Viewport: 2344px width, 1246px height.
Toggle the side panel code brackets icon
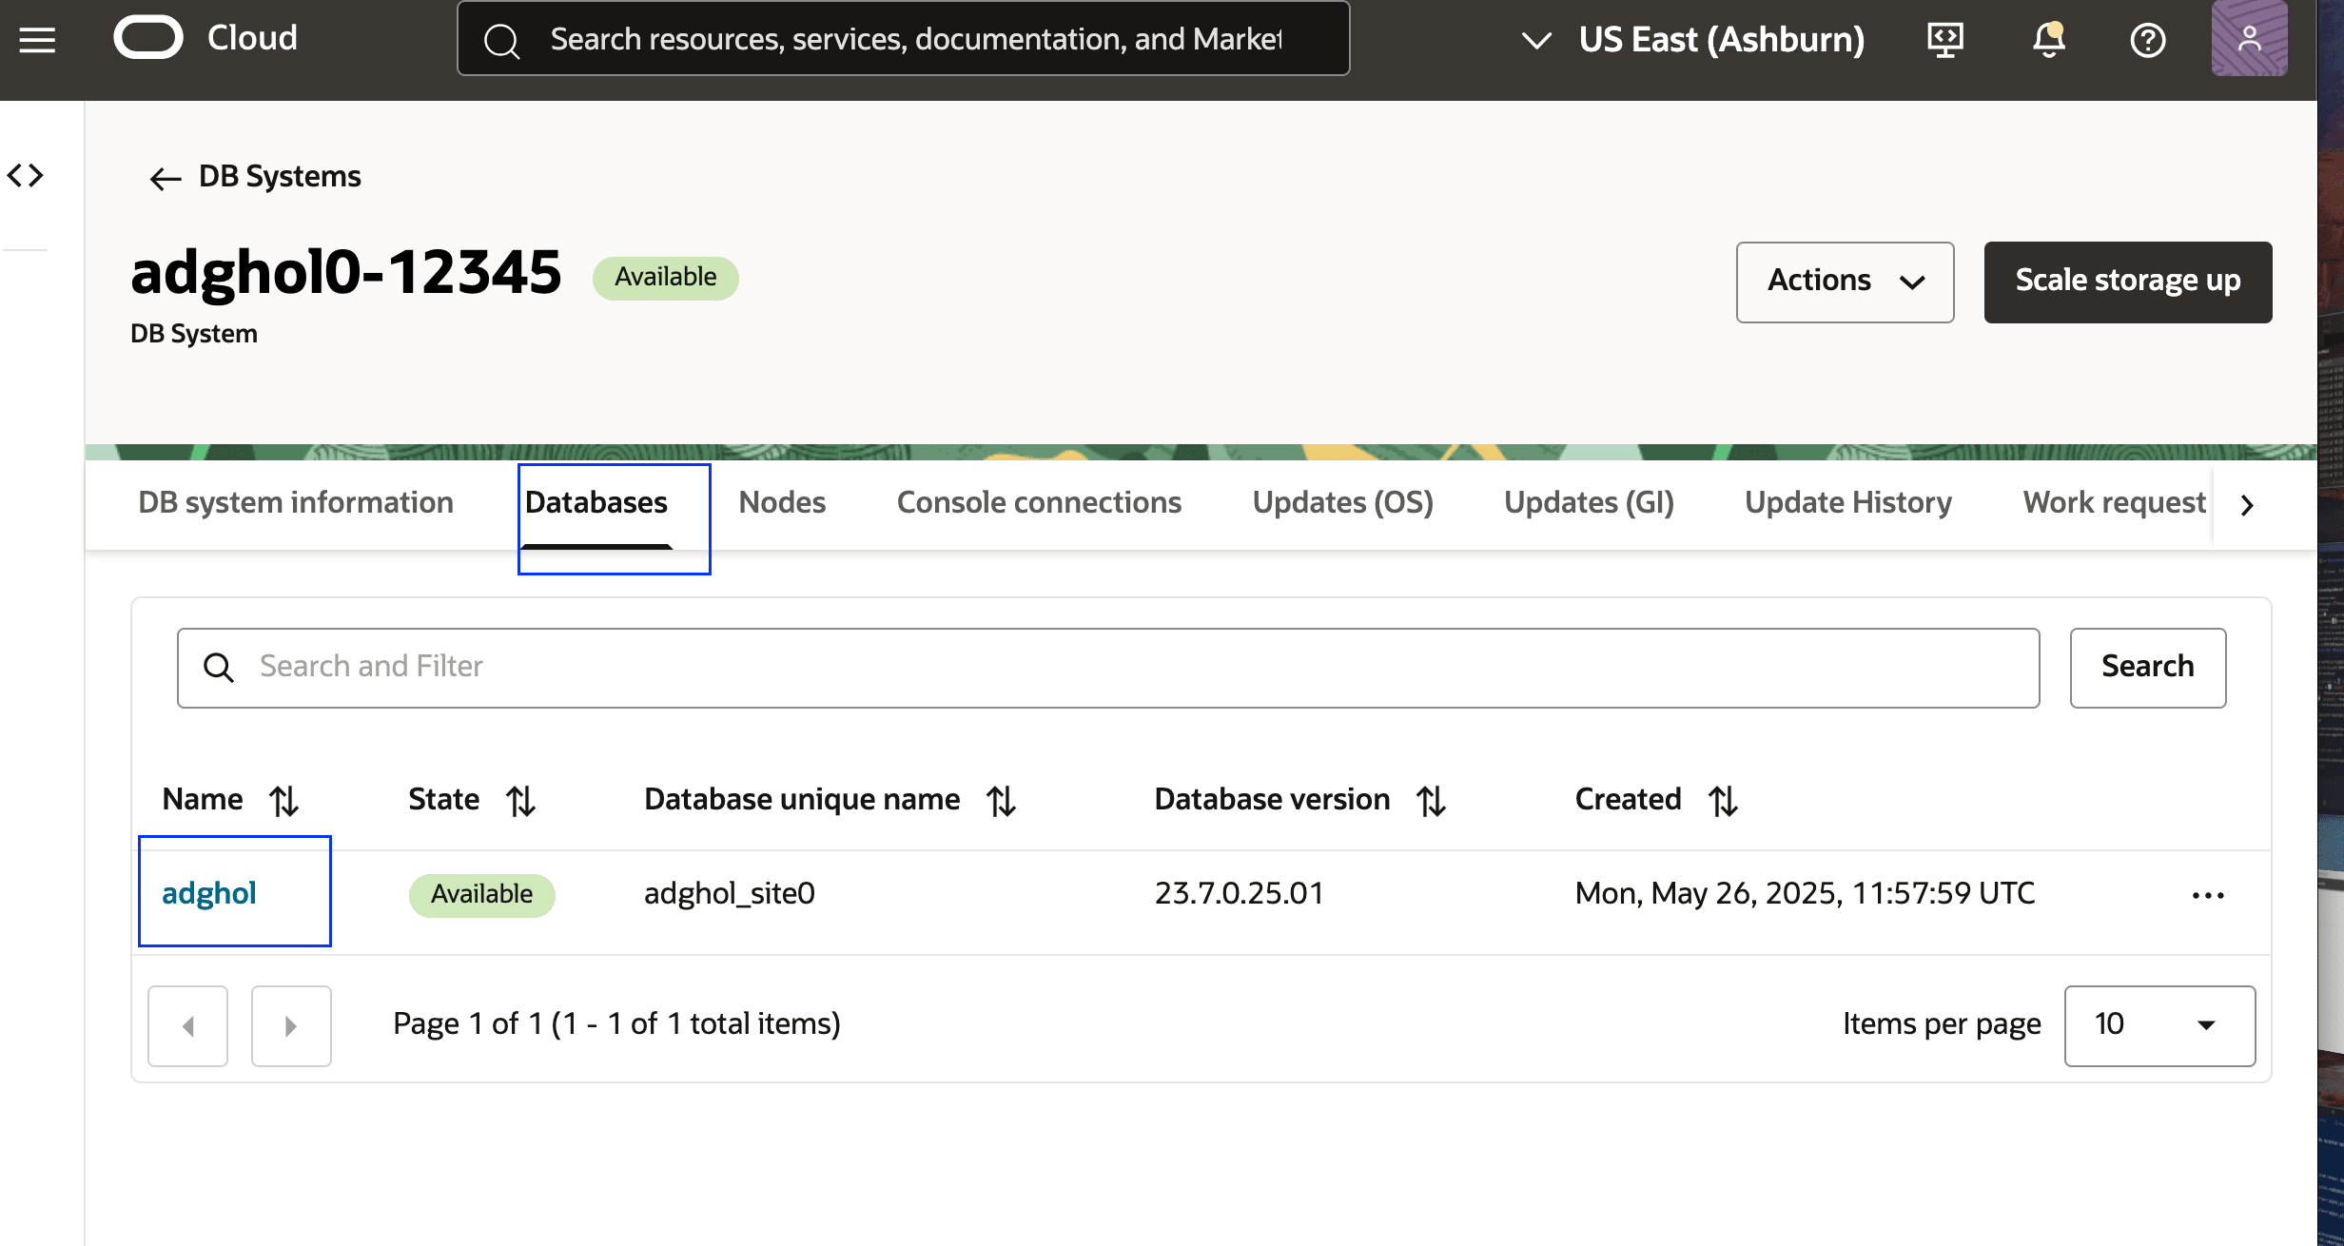[26, 175]
